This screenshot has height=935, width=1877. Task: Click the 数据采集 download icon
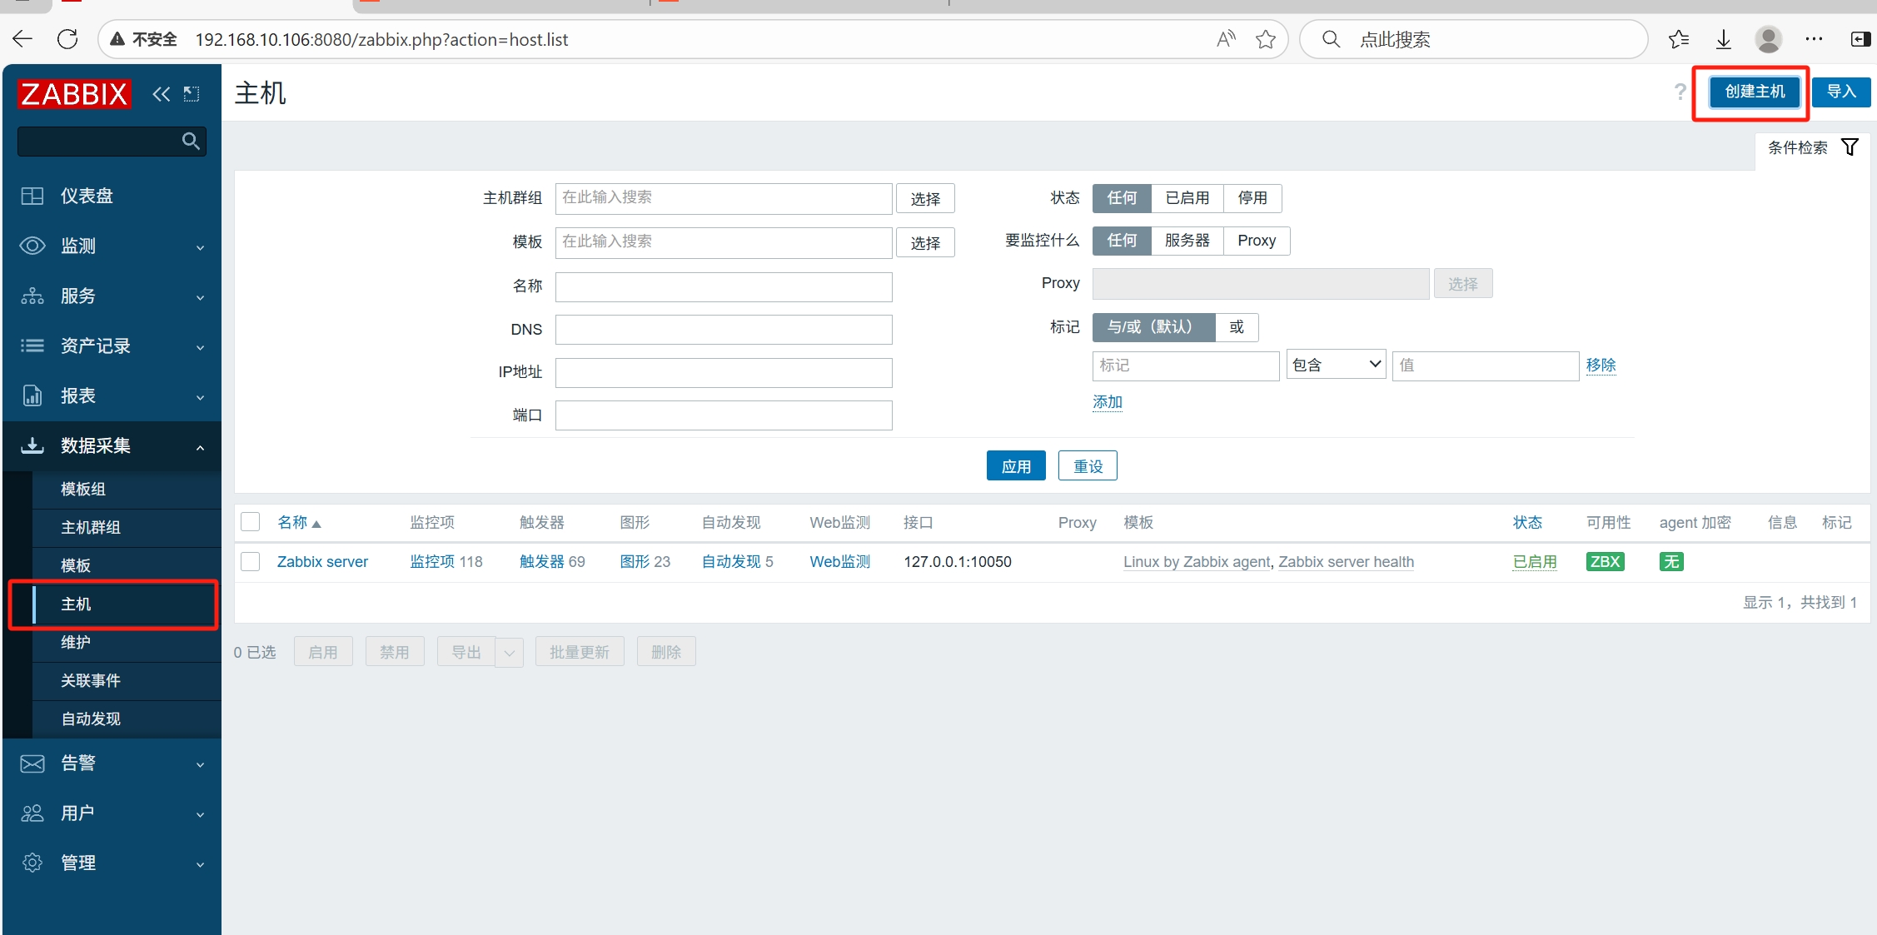[32, 445]
